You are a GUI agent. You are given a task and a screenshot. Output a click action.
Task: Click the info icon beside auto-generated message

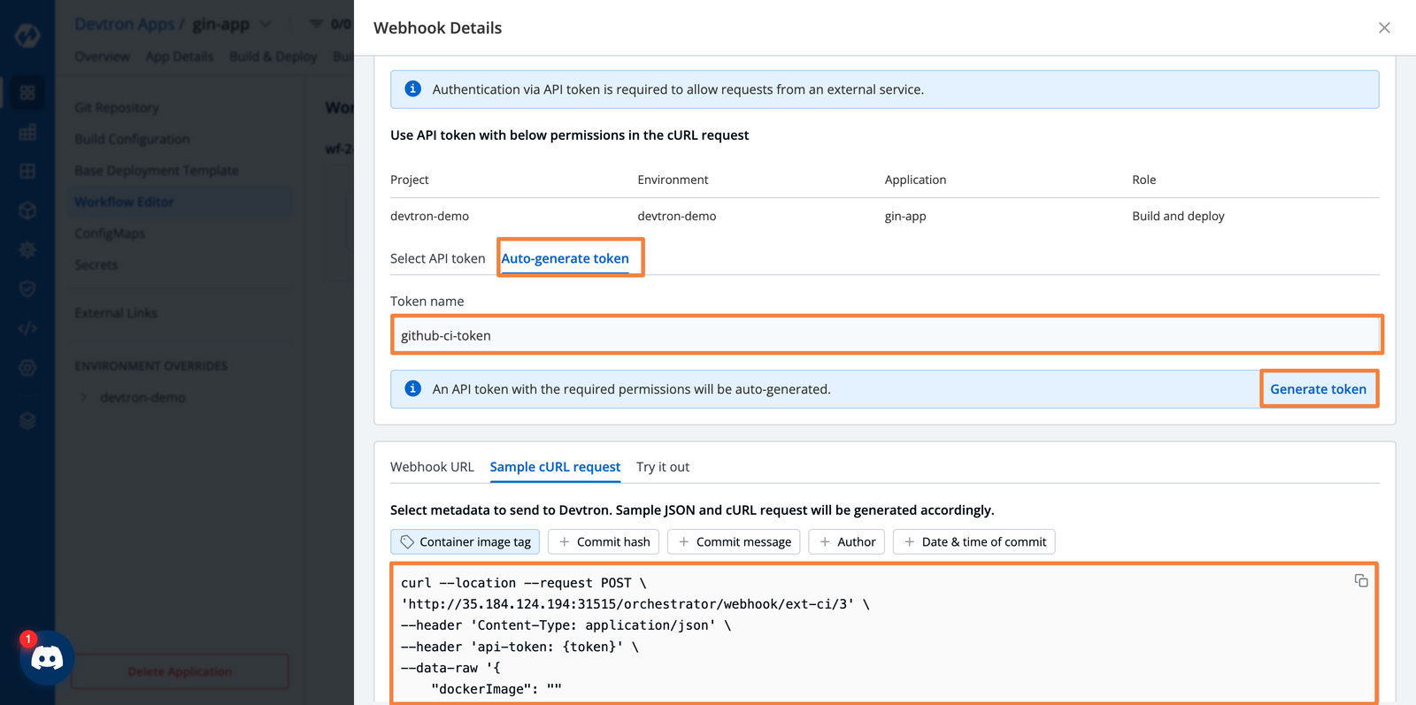(x=412, y=388)
